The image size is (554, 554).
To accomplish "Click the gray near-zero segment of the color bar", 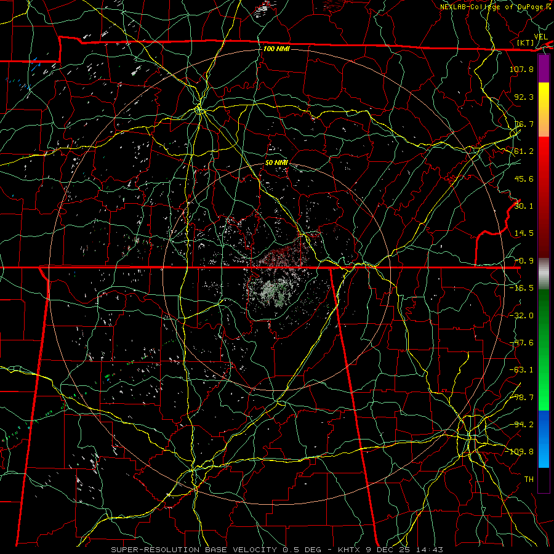I will (544, 274).
